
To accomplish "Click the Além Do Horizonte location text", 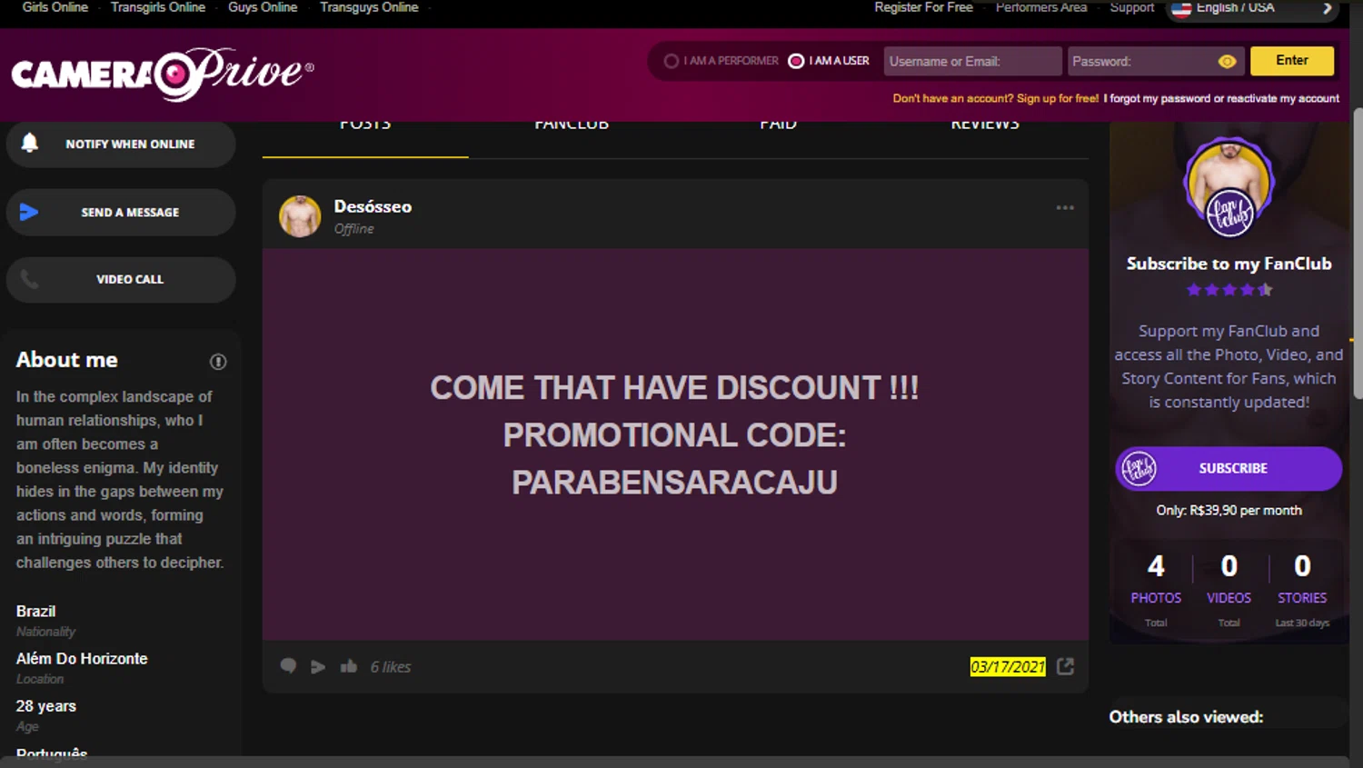I will click(82, 659).
